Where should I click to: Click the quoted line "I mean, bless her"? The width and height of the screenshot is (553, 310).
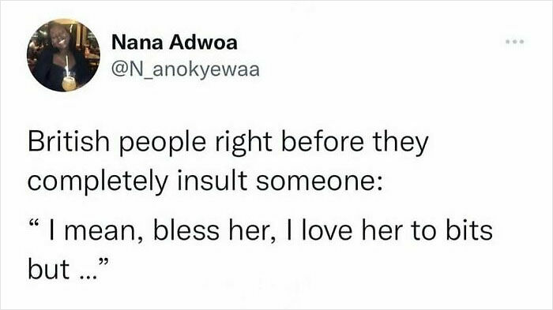click(x=261, y=230)
